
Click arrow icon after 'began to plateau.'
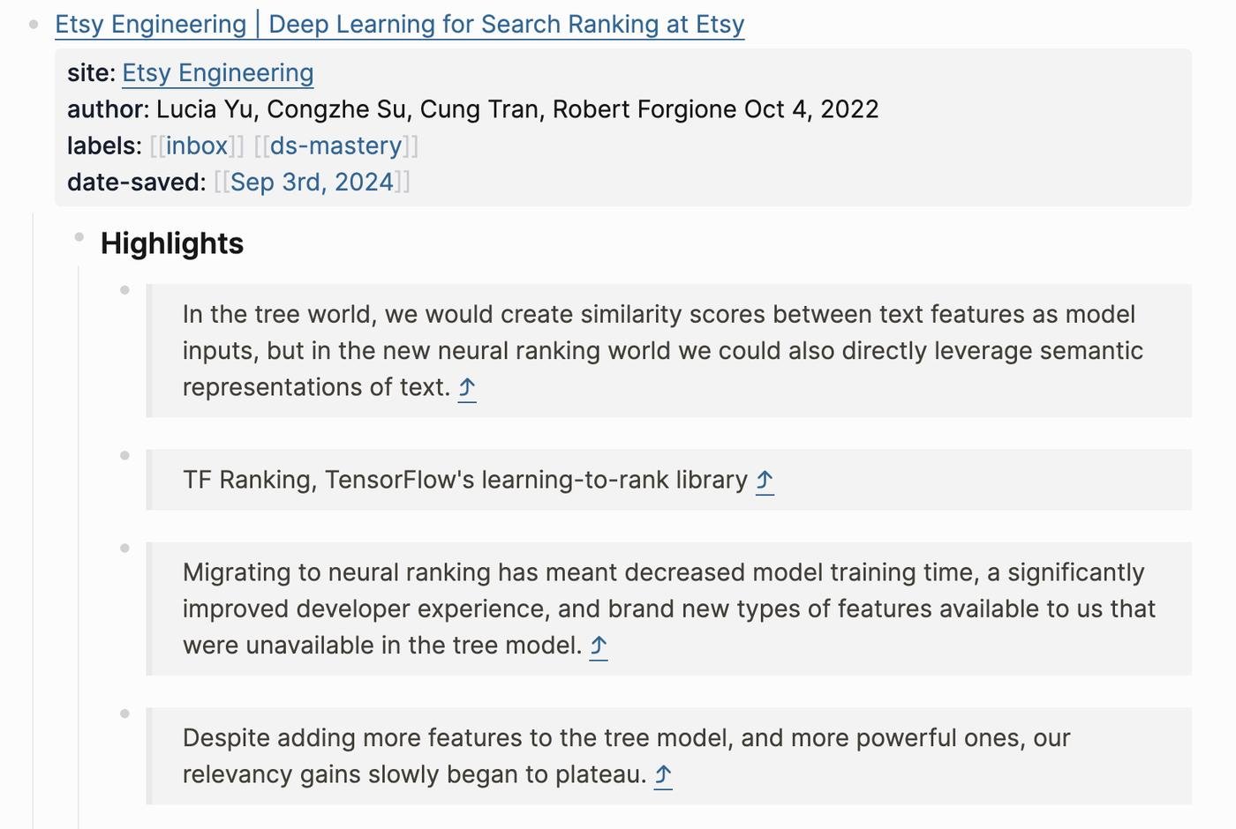click(x=663, y=775)
